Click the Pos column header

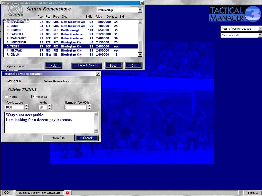tap(48, 17)
